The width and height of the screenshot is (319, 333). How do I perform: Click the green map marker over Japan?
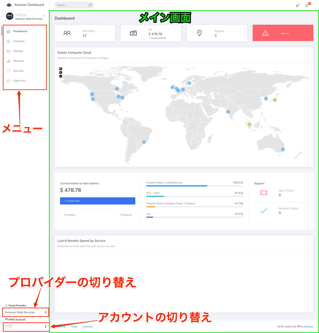click(x=275, y=100)
